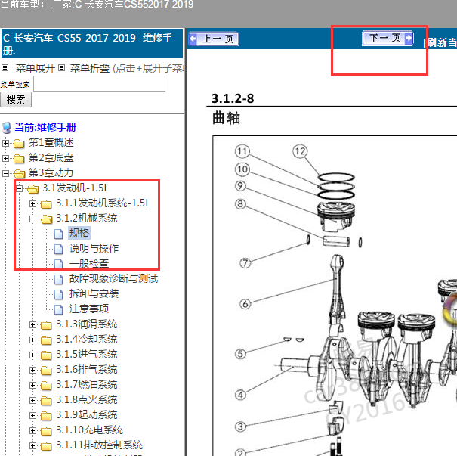Select the 3.1.10充电系统 label

(x=89, y=430)
